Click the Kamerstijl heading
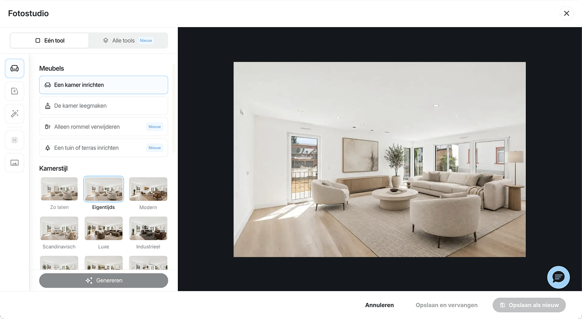Viewport: 582px width, 319px height. click(x=53, y=168)
